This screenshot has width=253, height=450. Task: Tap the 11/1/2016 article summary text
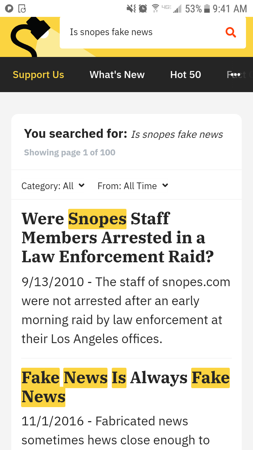point(116,431)
